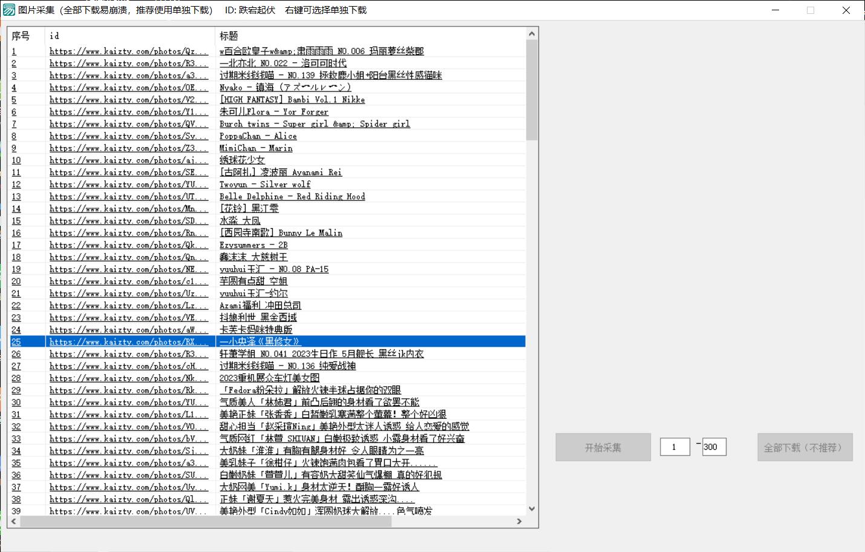Screen dimensions: 865x552
Task: Minimize the 图片采集 window
Action: click(x=775, y=10)
